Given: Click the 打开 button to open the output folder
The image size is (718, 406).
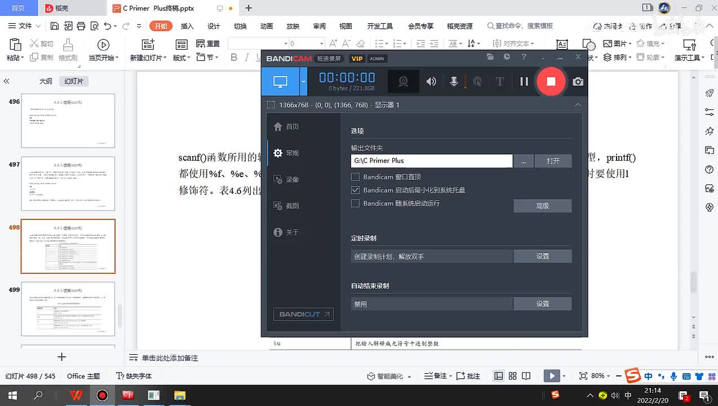Looking at the screenshot, I should tap(553, 161).
